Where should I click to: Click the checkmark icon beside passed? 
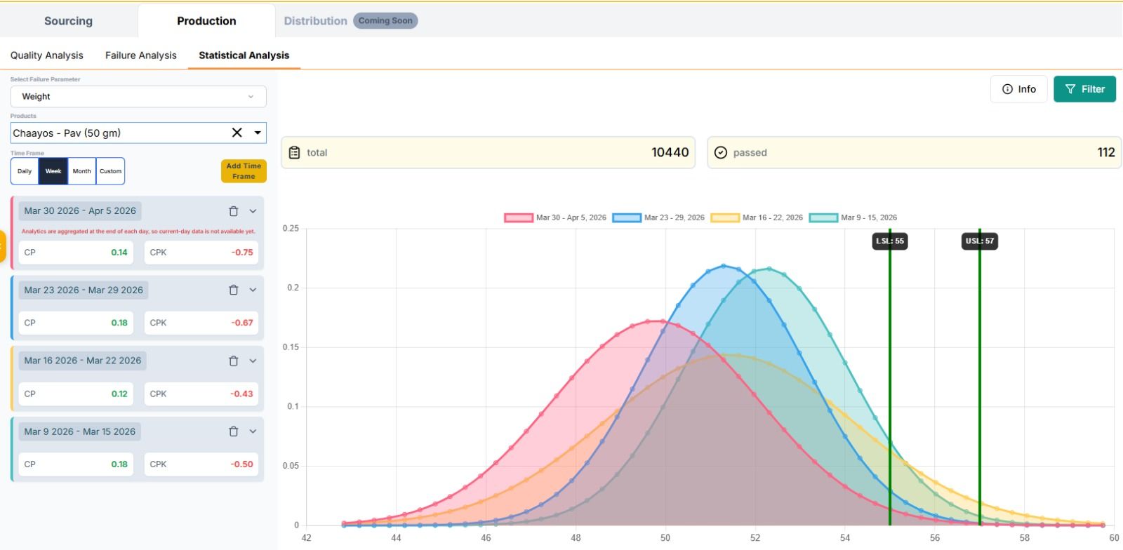pyautogui.click(x=720, y=152)
